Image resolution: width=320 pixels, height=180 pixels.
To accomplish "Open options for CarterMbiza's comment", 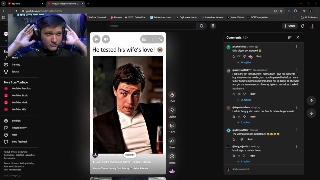I will (296, 47).
